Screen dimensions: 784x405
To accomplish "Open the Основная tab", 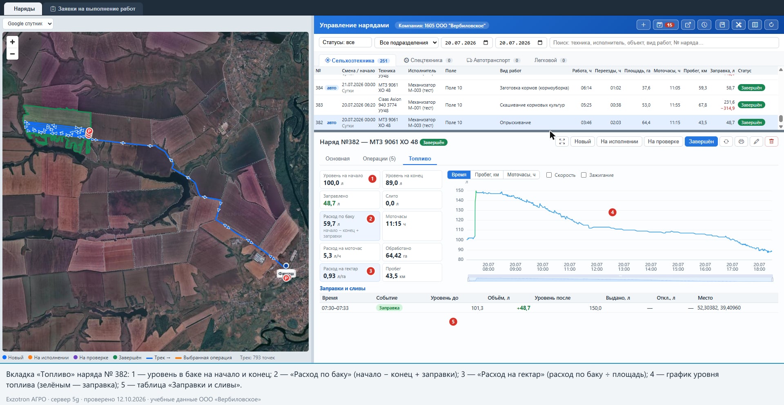I will (x=337, y=159).
